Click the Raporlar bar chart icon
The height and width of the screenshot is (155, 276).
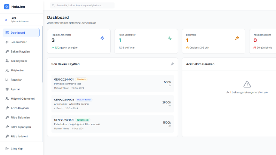point(7,80)
